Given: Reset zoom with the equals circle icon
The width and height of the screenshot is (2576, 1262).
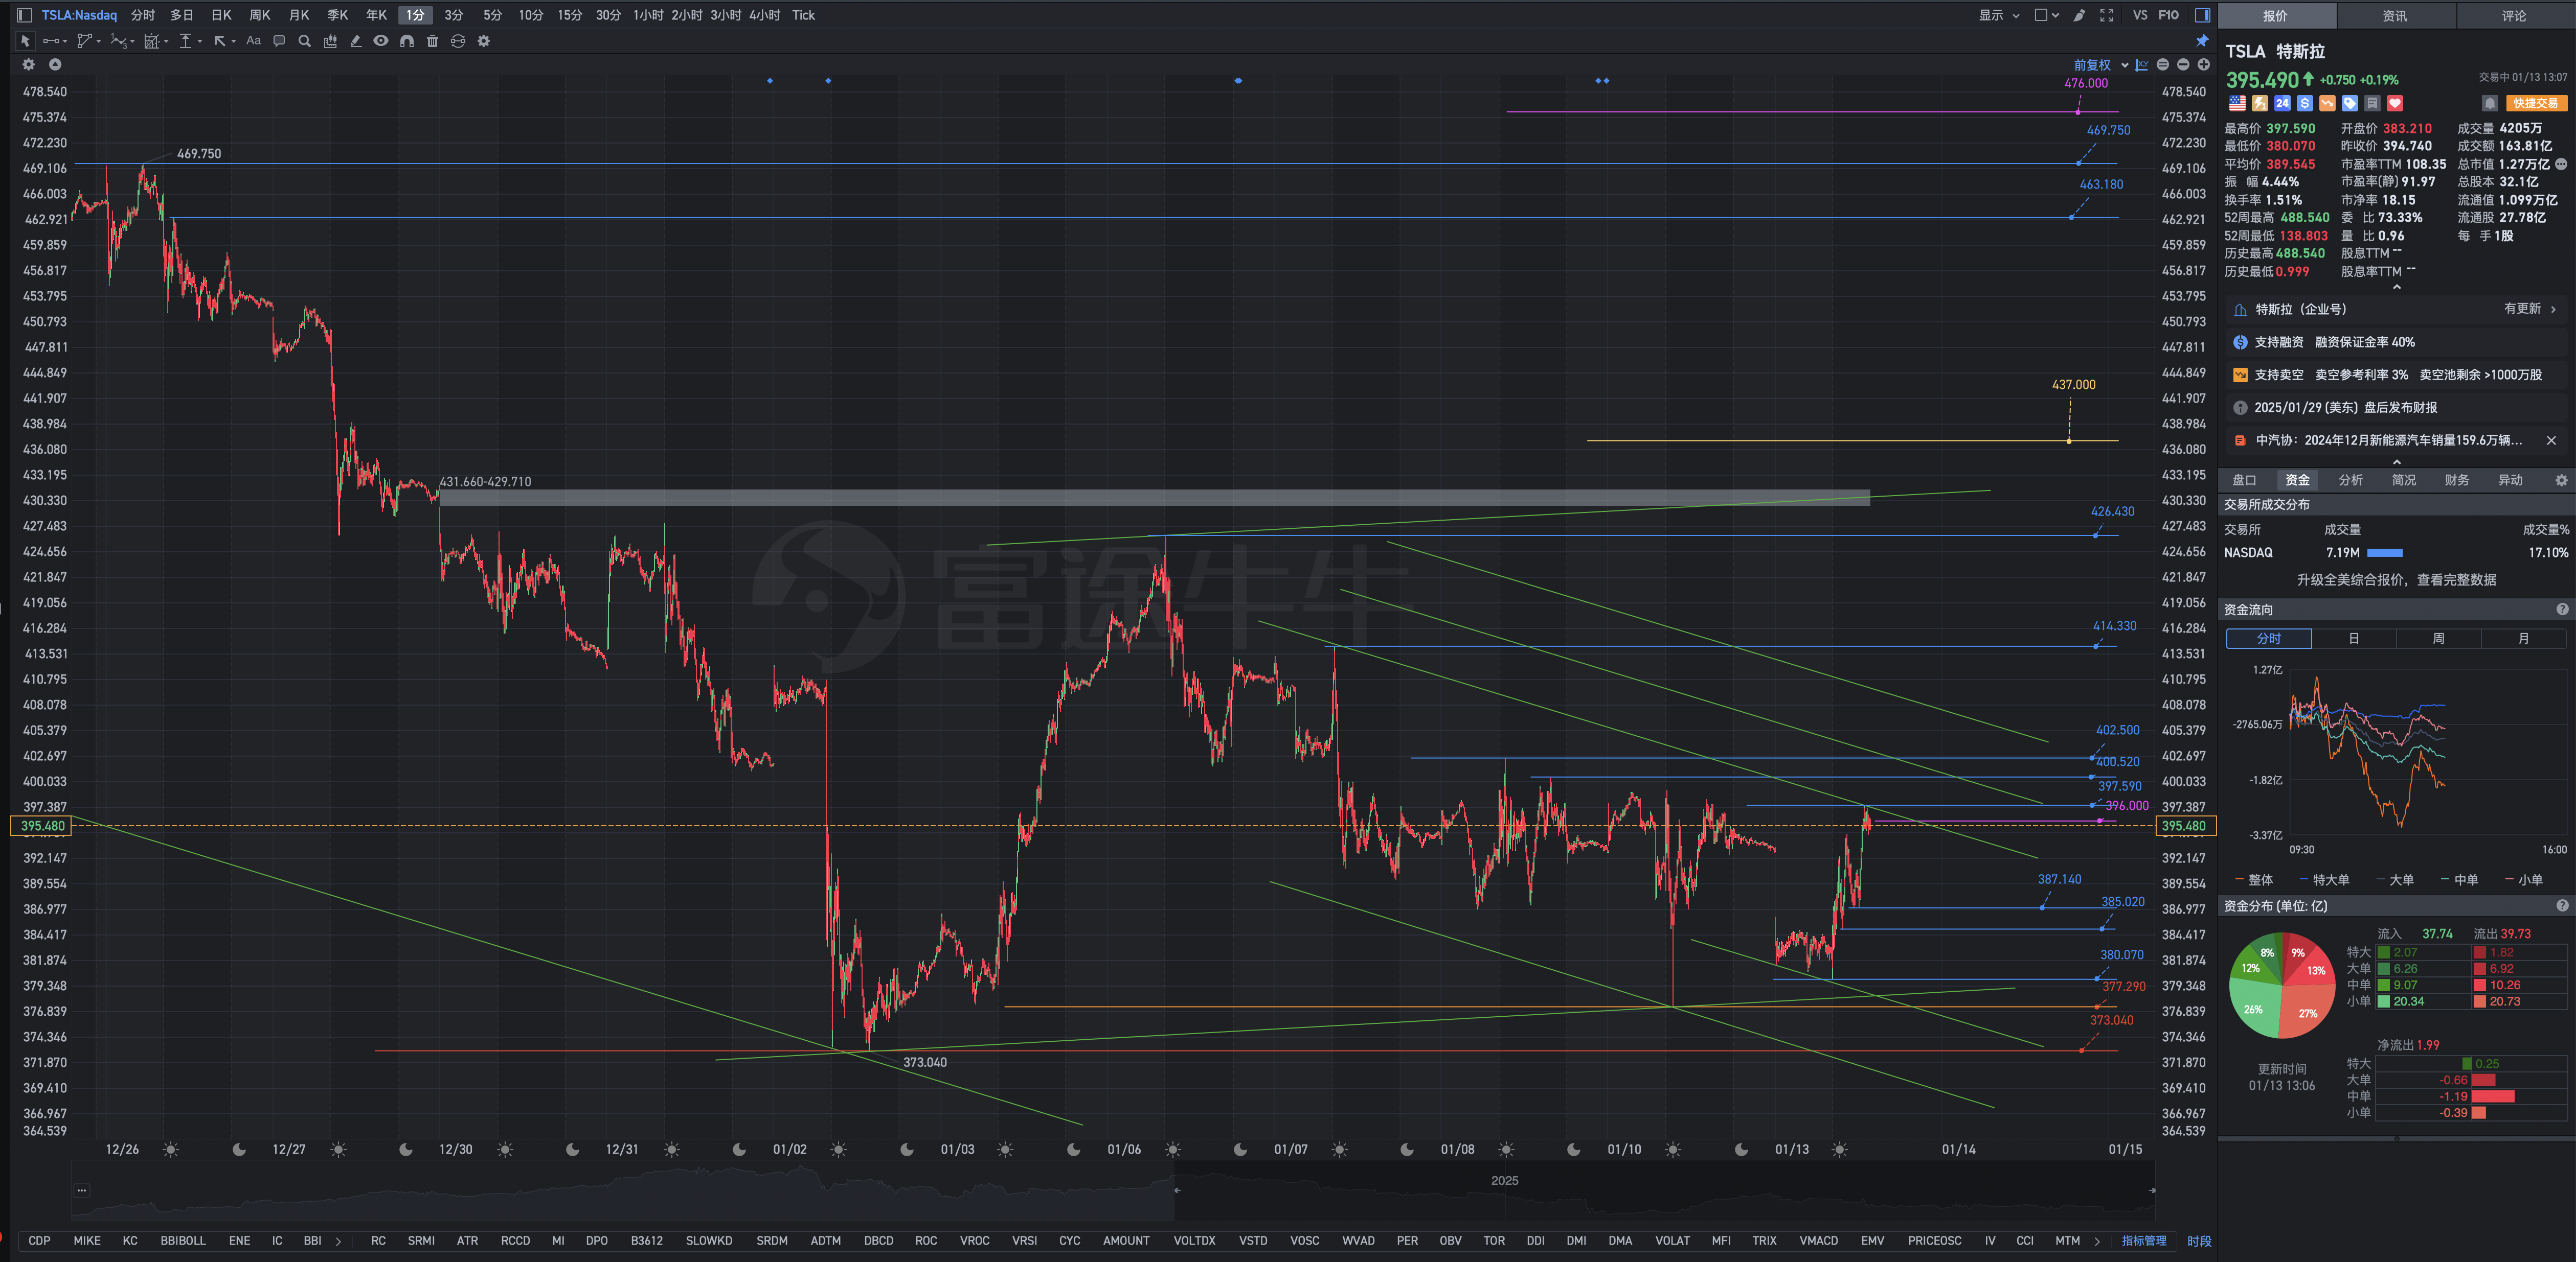Looking at the screenshot, I should point(2162,65).
